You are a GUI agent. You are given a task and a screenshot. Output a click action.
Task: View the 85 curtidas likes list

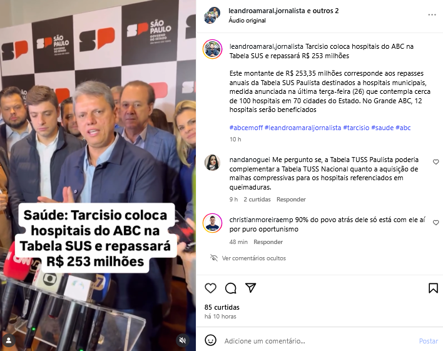click(x=221, y=307)
